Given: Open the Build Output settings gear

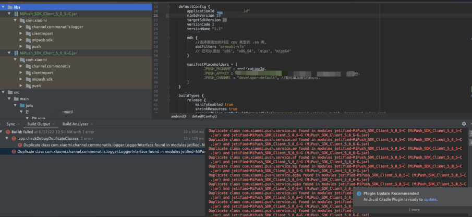Looking at the screenshot, I should pos(464,124).
